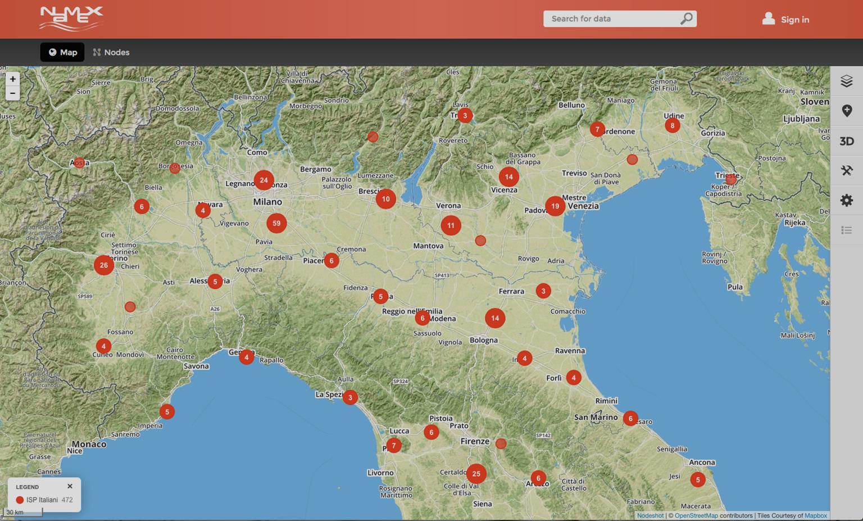Open the cluster of 4 near Genova
Image resolution: width=863 pixels, height=521 pixels.
coord(246,357)
